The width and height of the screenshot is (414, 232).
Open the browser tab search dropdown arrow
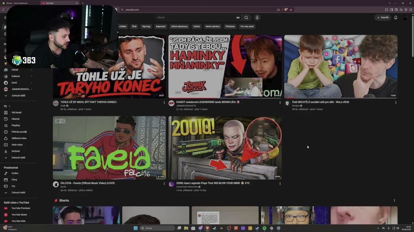click(390, 3)
